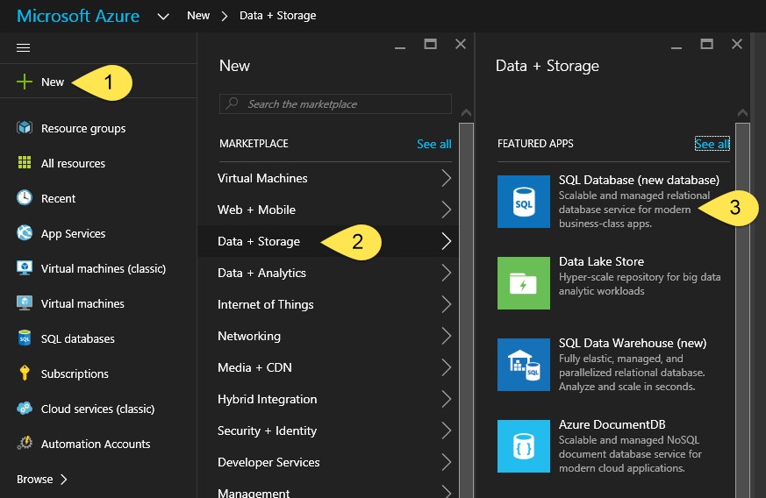Image resolution: width=766 pixels, height=498 pixels.
Task: Expand the Browse menu in sidebar
Action: tap(42, 479)
